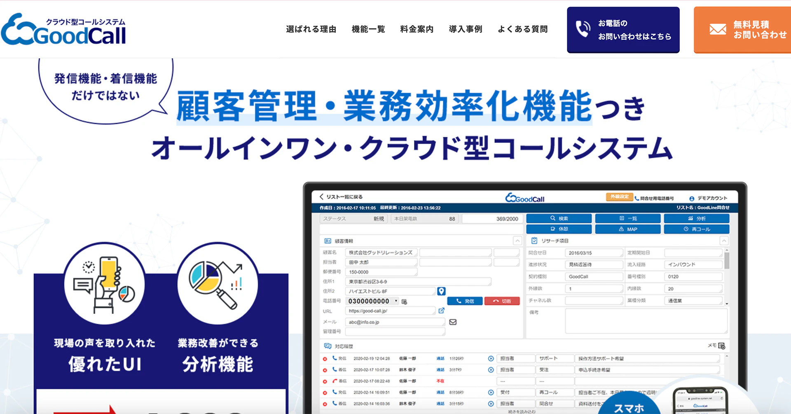The image size is (791, 414).
Task: Click the address field 東京都渋谷区3-6-9
Action: [x=418, y=282]
